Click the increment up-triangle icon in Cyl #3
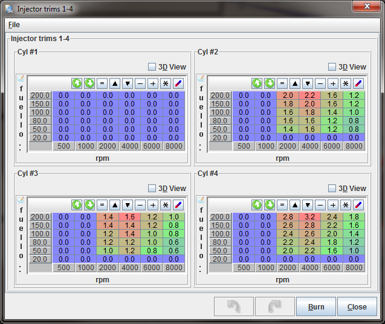The height and width of the screenshot is (324, 385). [x=115, y=205]
